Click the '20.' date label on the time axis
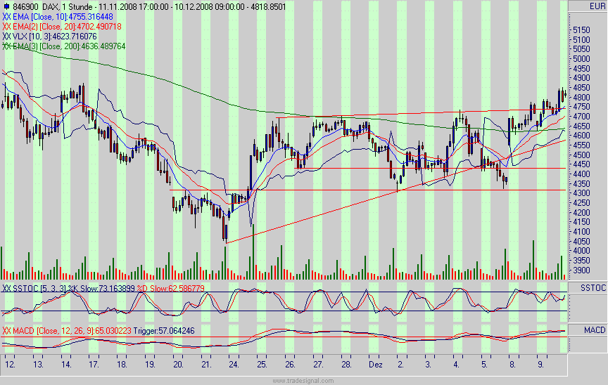 click(178, 365)
